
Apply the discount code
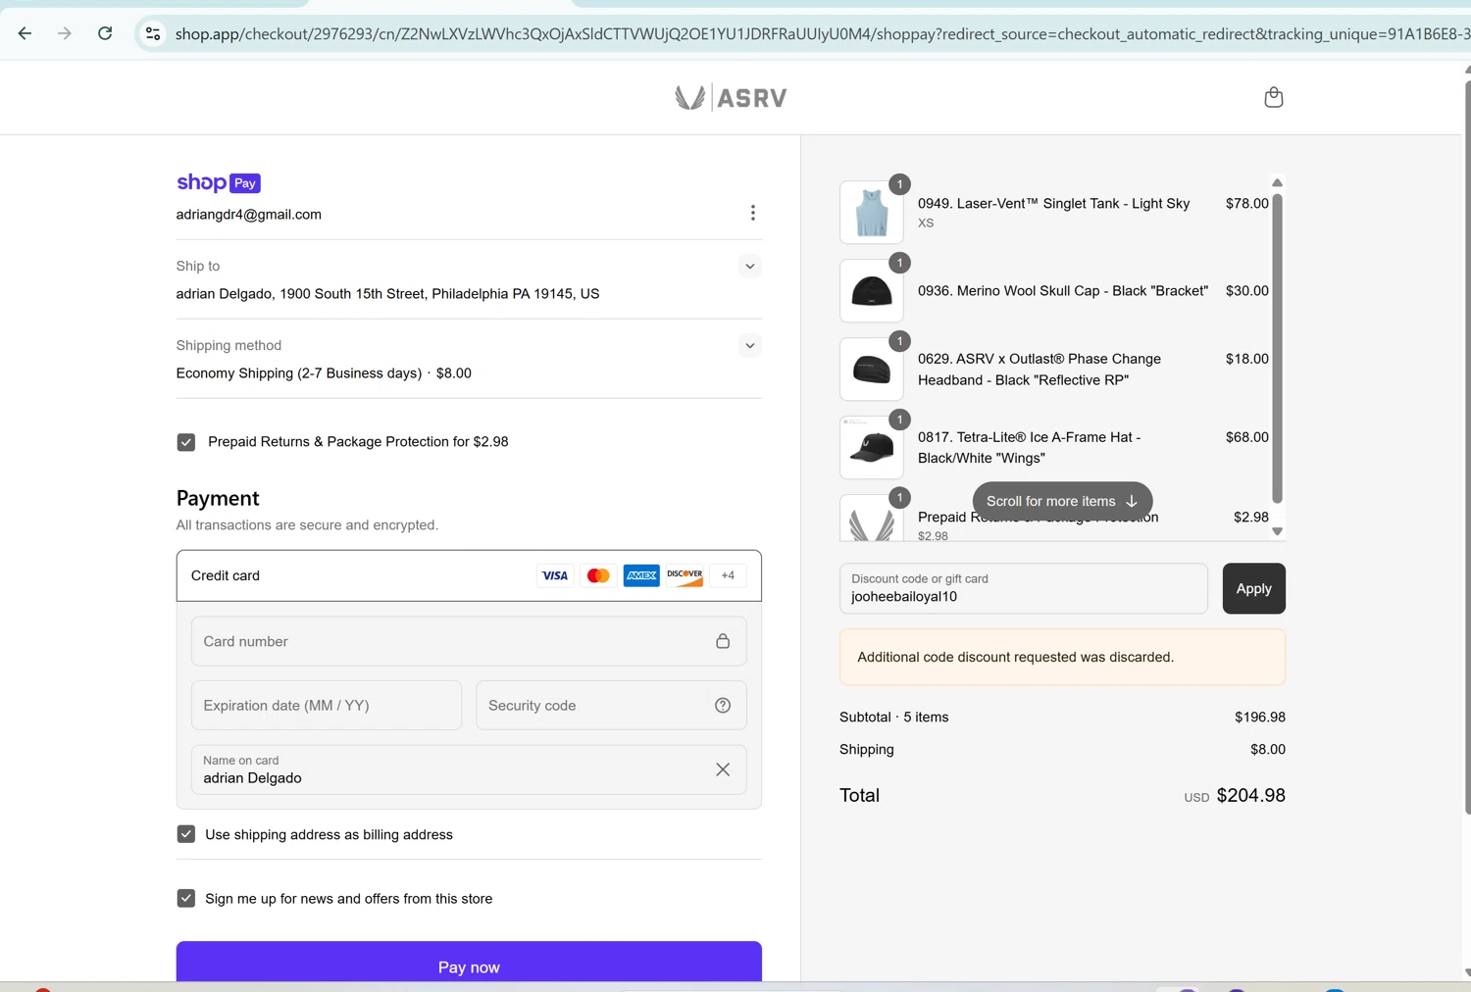(x=1253, y=588)
